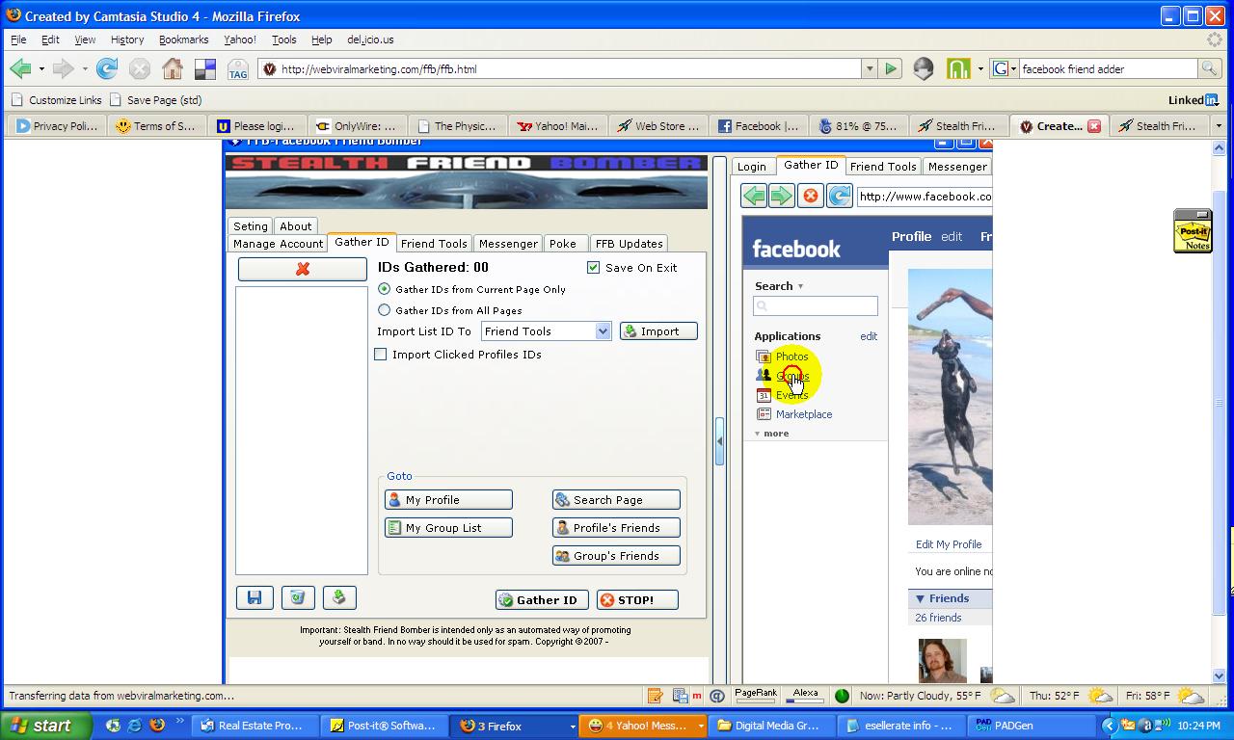The width and height of the screenshot is (1234, 740).
Task: Click Firefox reload page icon
Action: (107, 68)
